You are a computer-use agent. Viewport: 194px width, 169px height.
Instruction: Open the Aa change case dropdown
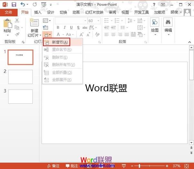70,35
